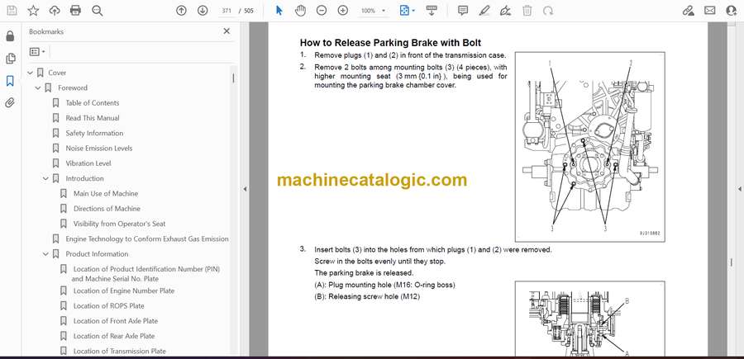744x359 pixels.
Task: Open the Directions of Machine bookmark
Action: coord(107,209)
